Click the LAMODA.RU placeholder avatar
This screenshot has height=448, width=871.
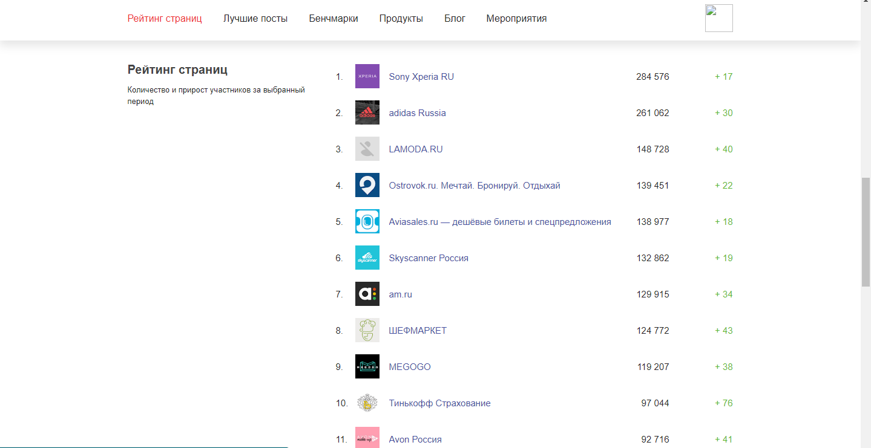point(367,149)
